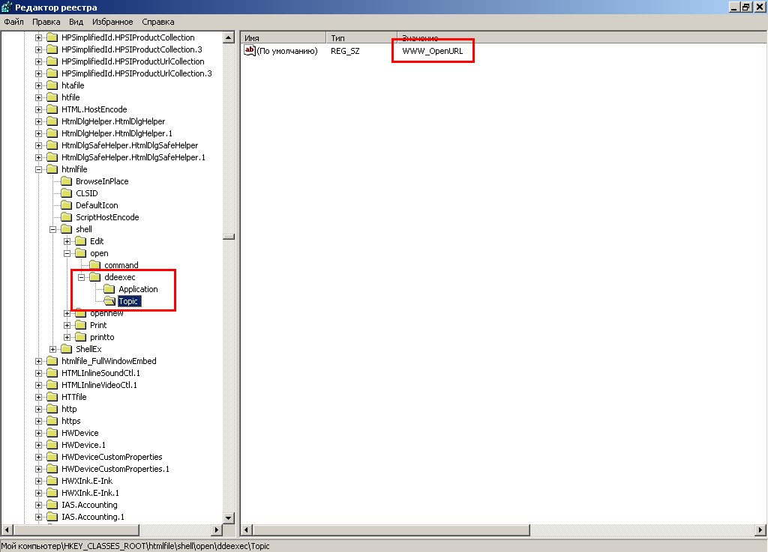The width and height of the screenshot is (768, 552).
Task: Collapse the htmlfile tree node
Action: click(39, 169)
